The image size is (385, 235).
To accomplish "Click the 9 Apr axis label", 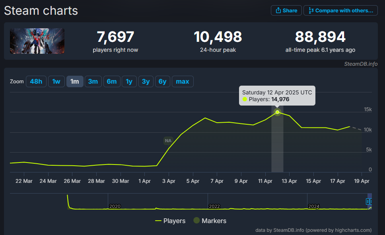I will pyautogui.click(x=241, y=181).
